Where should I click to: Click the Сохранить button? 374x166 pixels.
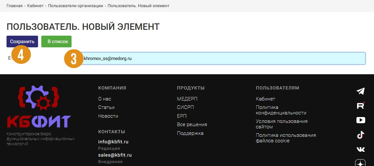tap(22, 41)
